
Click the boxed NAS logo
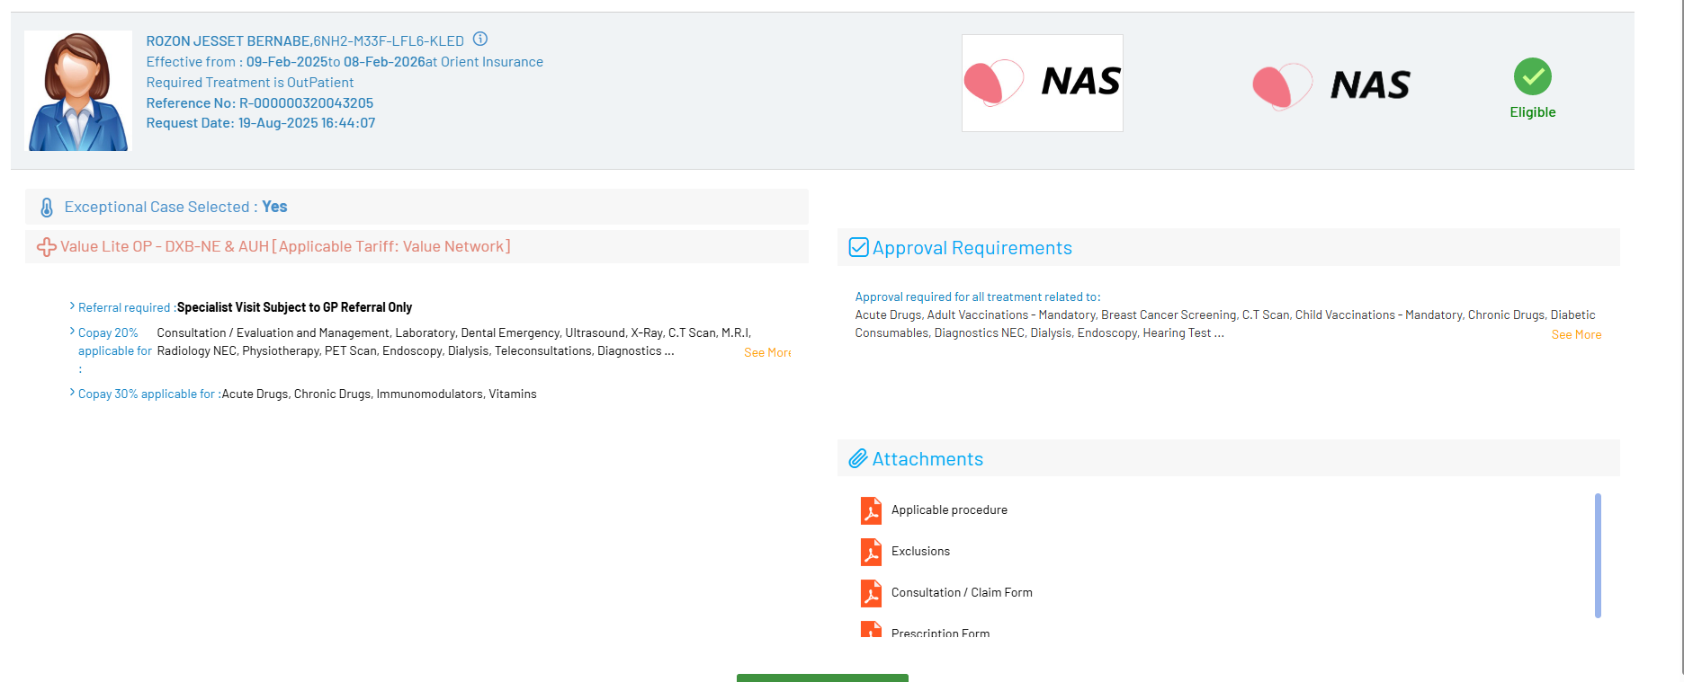pyautogui.click(x=1043, y=83)
